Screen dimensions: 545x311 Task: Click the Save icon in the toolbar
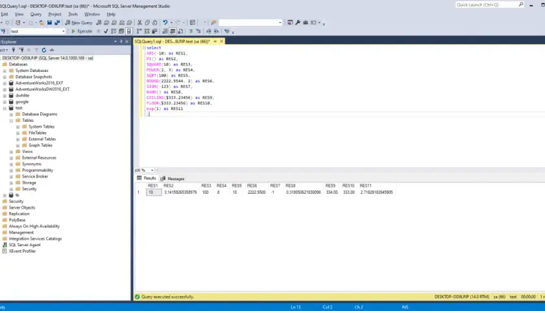(x=49, y=23)
